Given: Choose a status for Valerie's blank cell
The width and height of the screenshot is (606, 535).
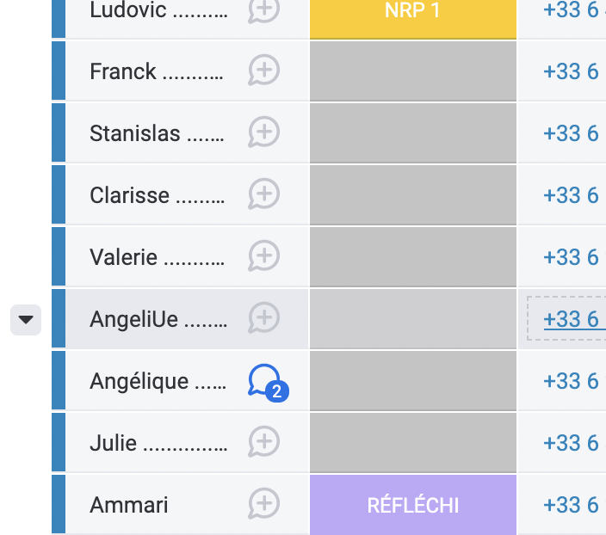Looking at the screenshot, I should coord(413,257).
